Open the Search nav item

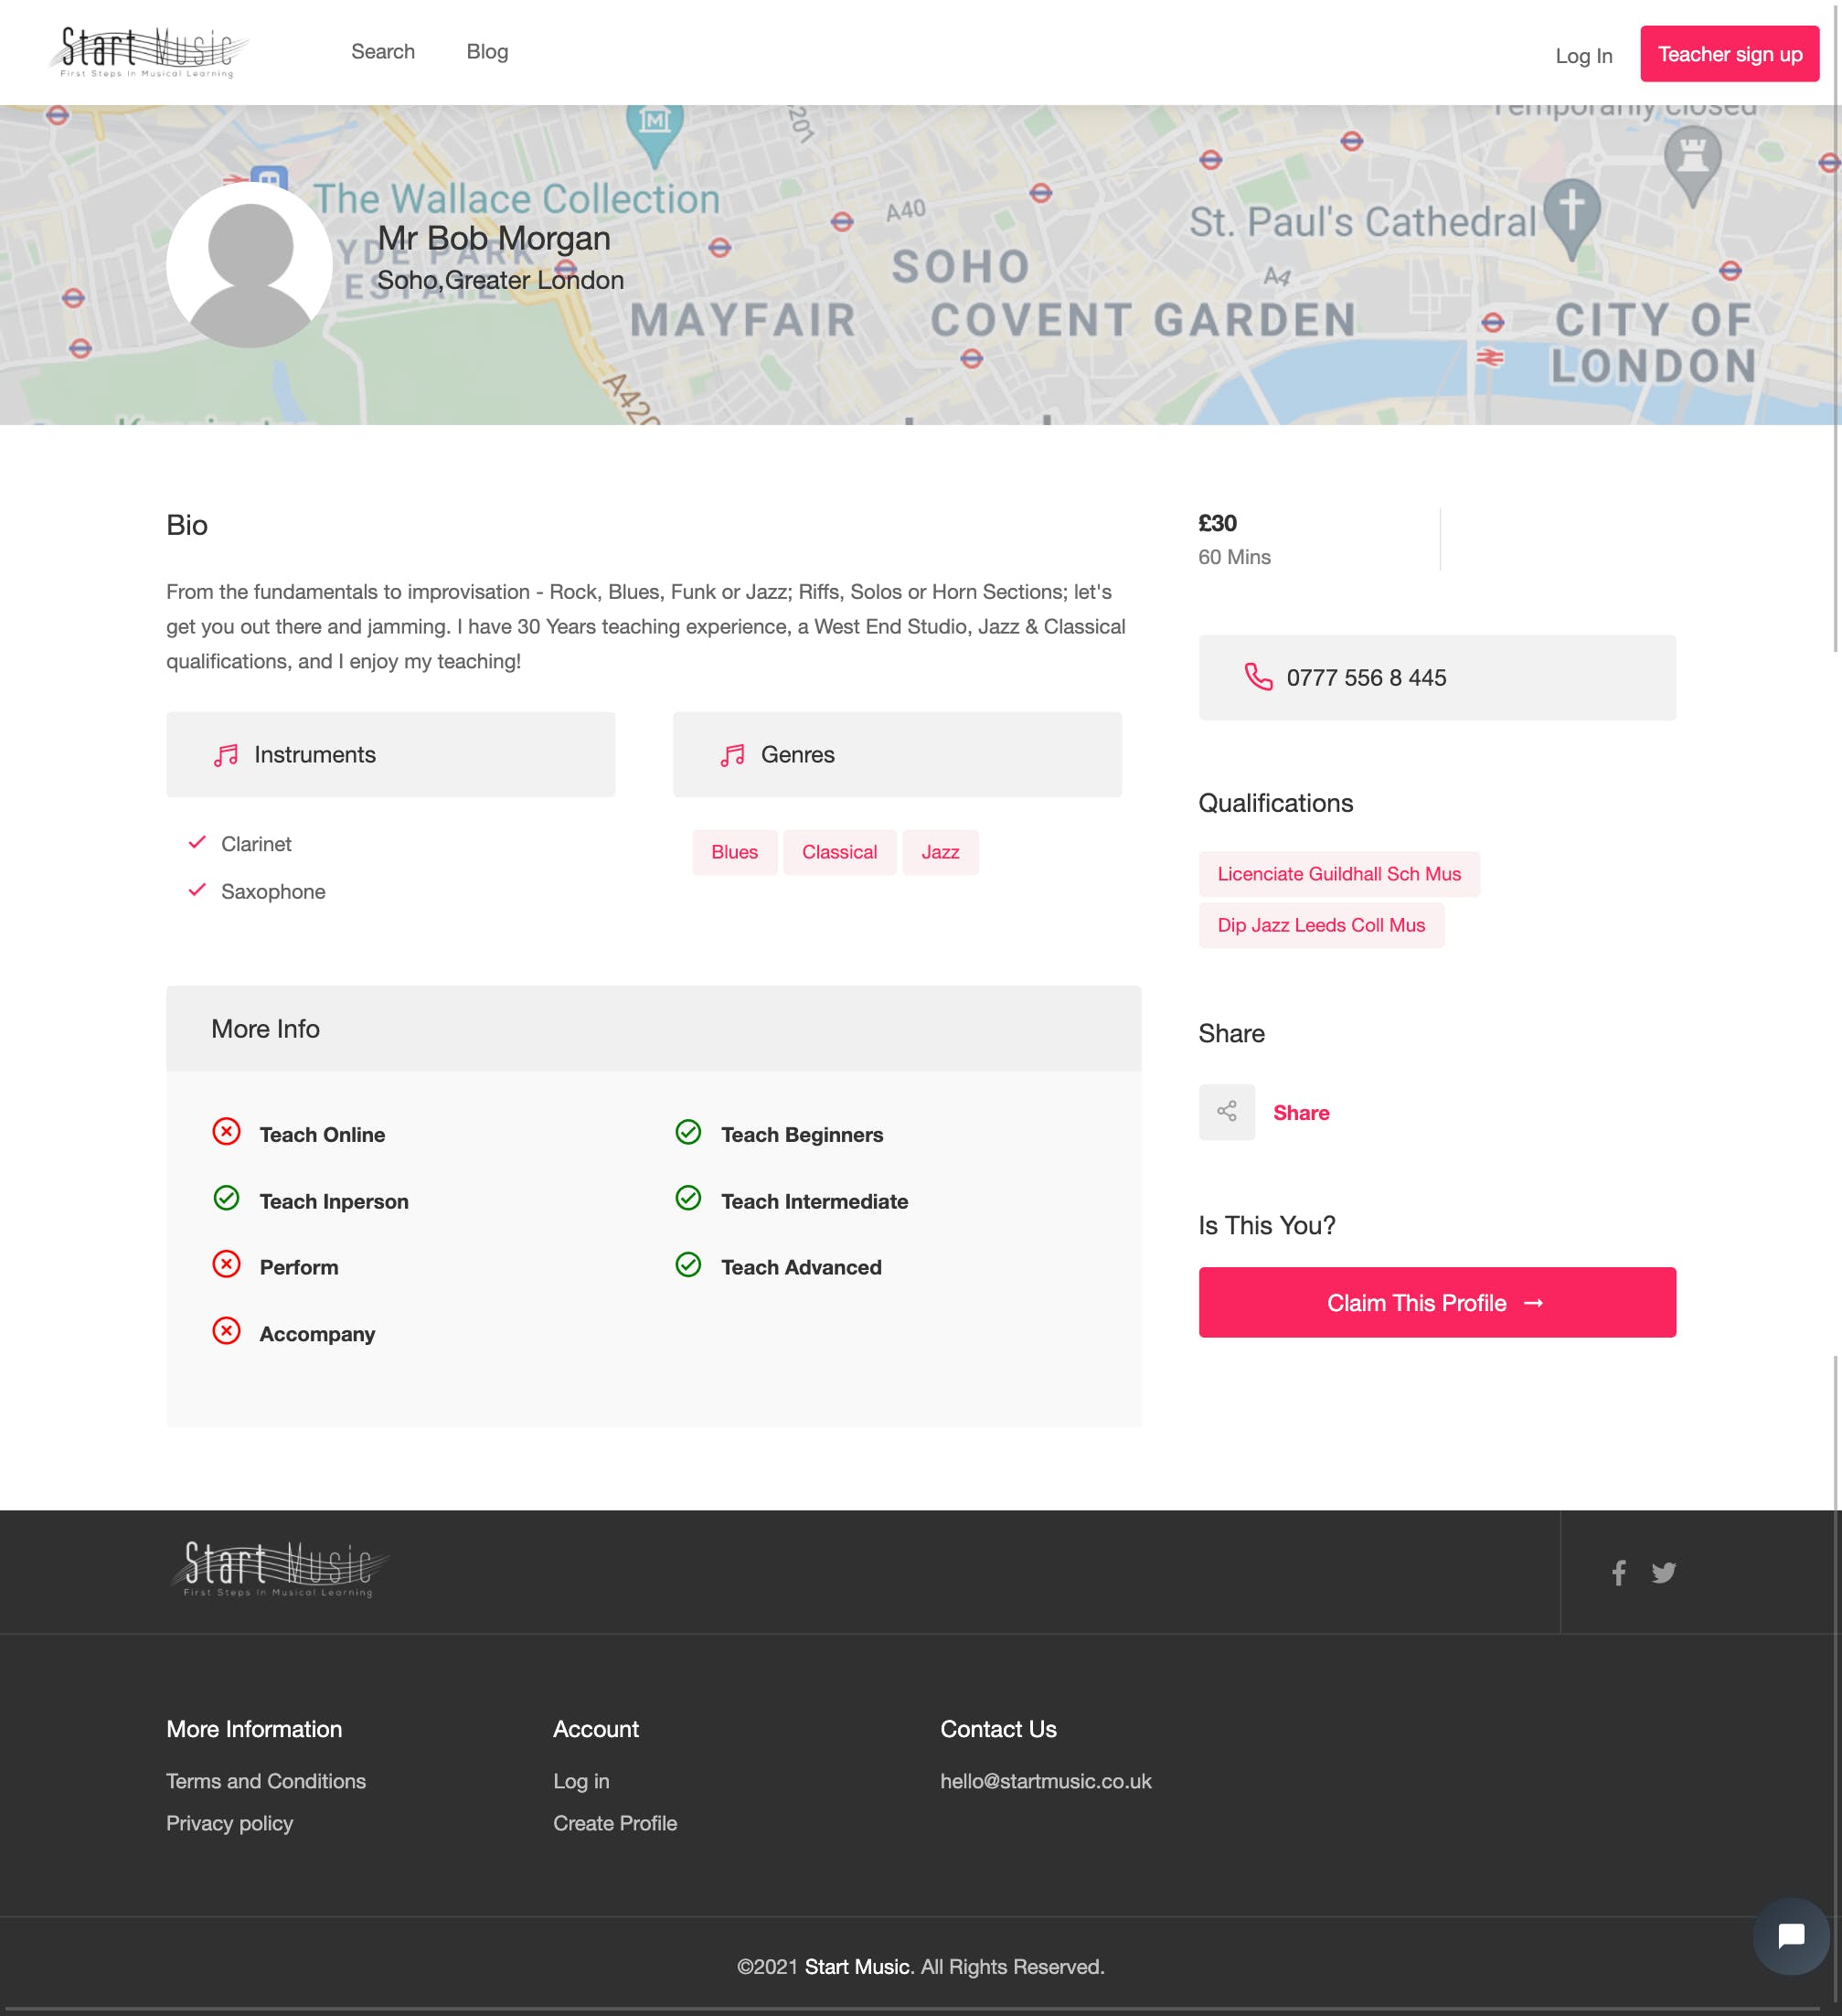[382, 52]
